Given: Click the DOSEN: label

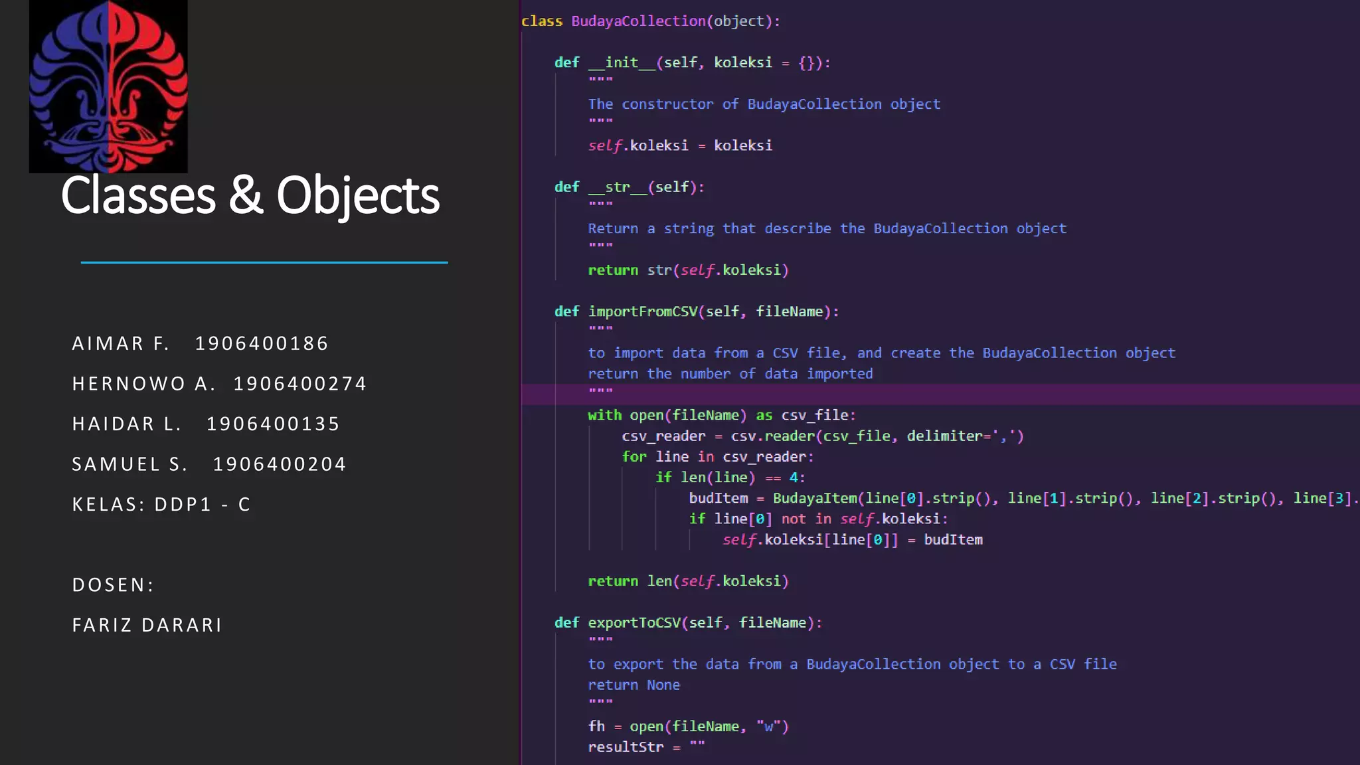Looking at the screenshot, I should [113, 585].
